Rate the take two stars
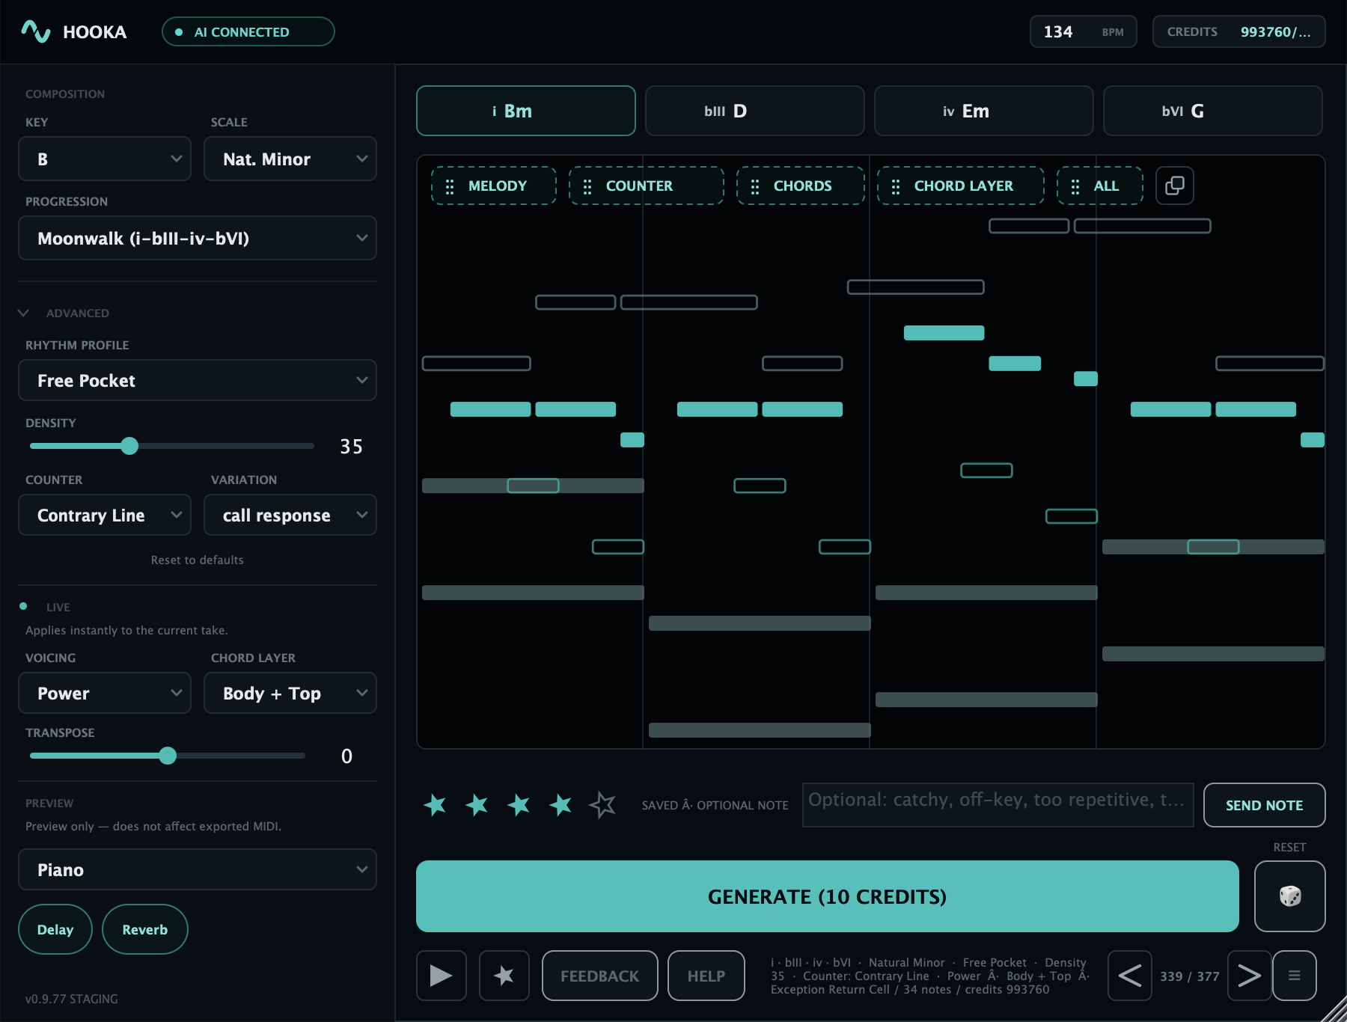This screenshot has height=1022, width=1347. coord(477,805)
